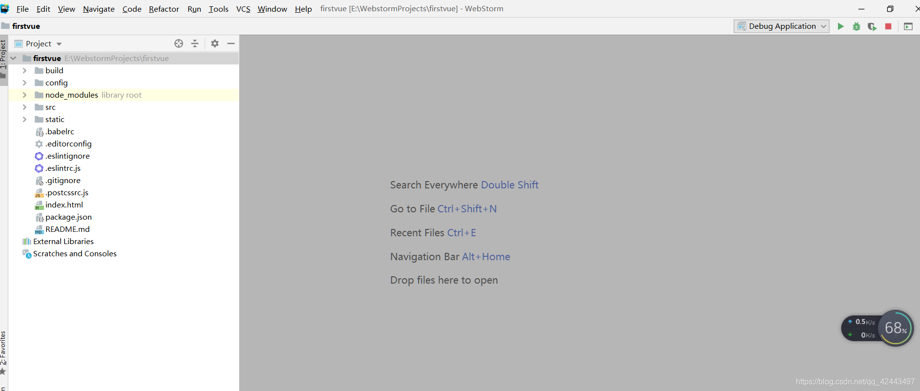This screenshot has height=391, width=920.
Task: Expand the src folder
Action: coord(24,107)
